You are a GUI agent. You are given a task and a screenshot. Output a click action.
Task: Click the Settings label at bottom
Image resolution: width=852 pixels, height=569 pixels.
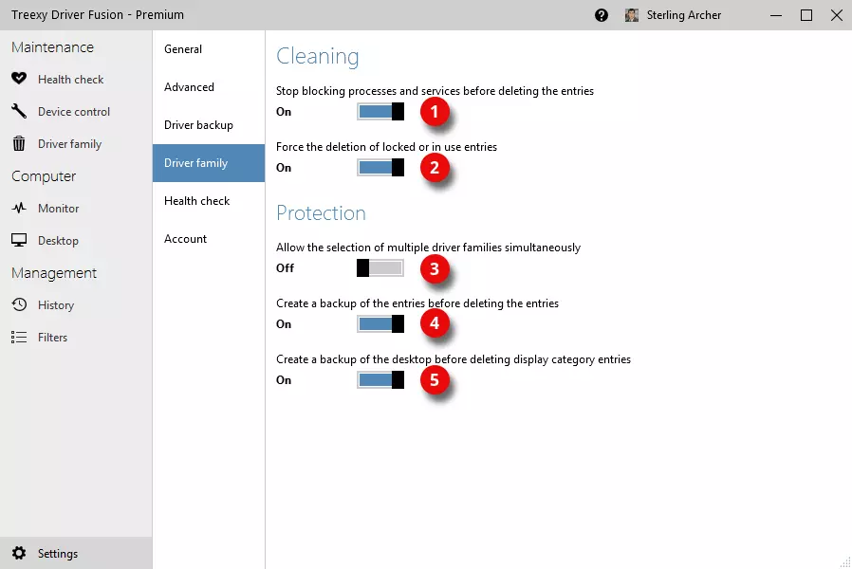coord(58,553)
